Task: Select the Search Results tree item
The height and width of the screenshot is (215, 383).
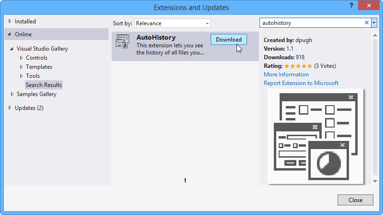Action: pyautogui.click(x=44, y=85)
